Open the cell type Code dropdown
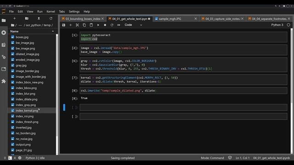This screenshot has width=294, height=165. (133, 25)
